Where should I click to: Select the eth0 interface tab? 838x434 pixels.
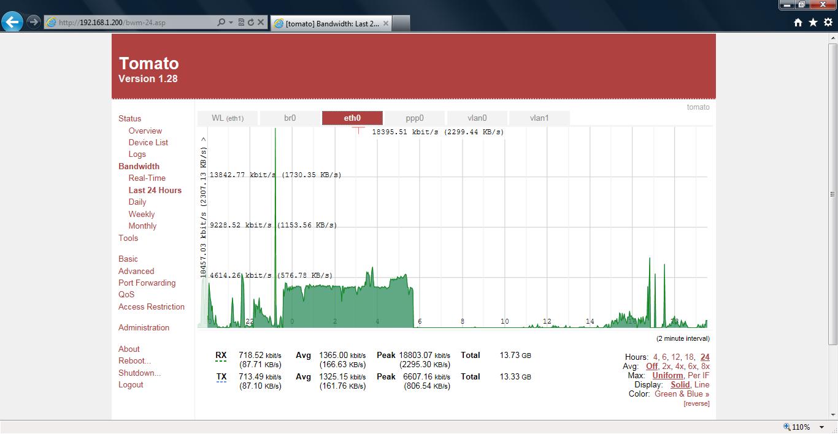click(x=352, y=118)
